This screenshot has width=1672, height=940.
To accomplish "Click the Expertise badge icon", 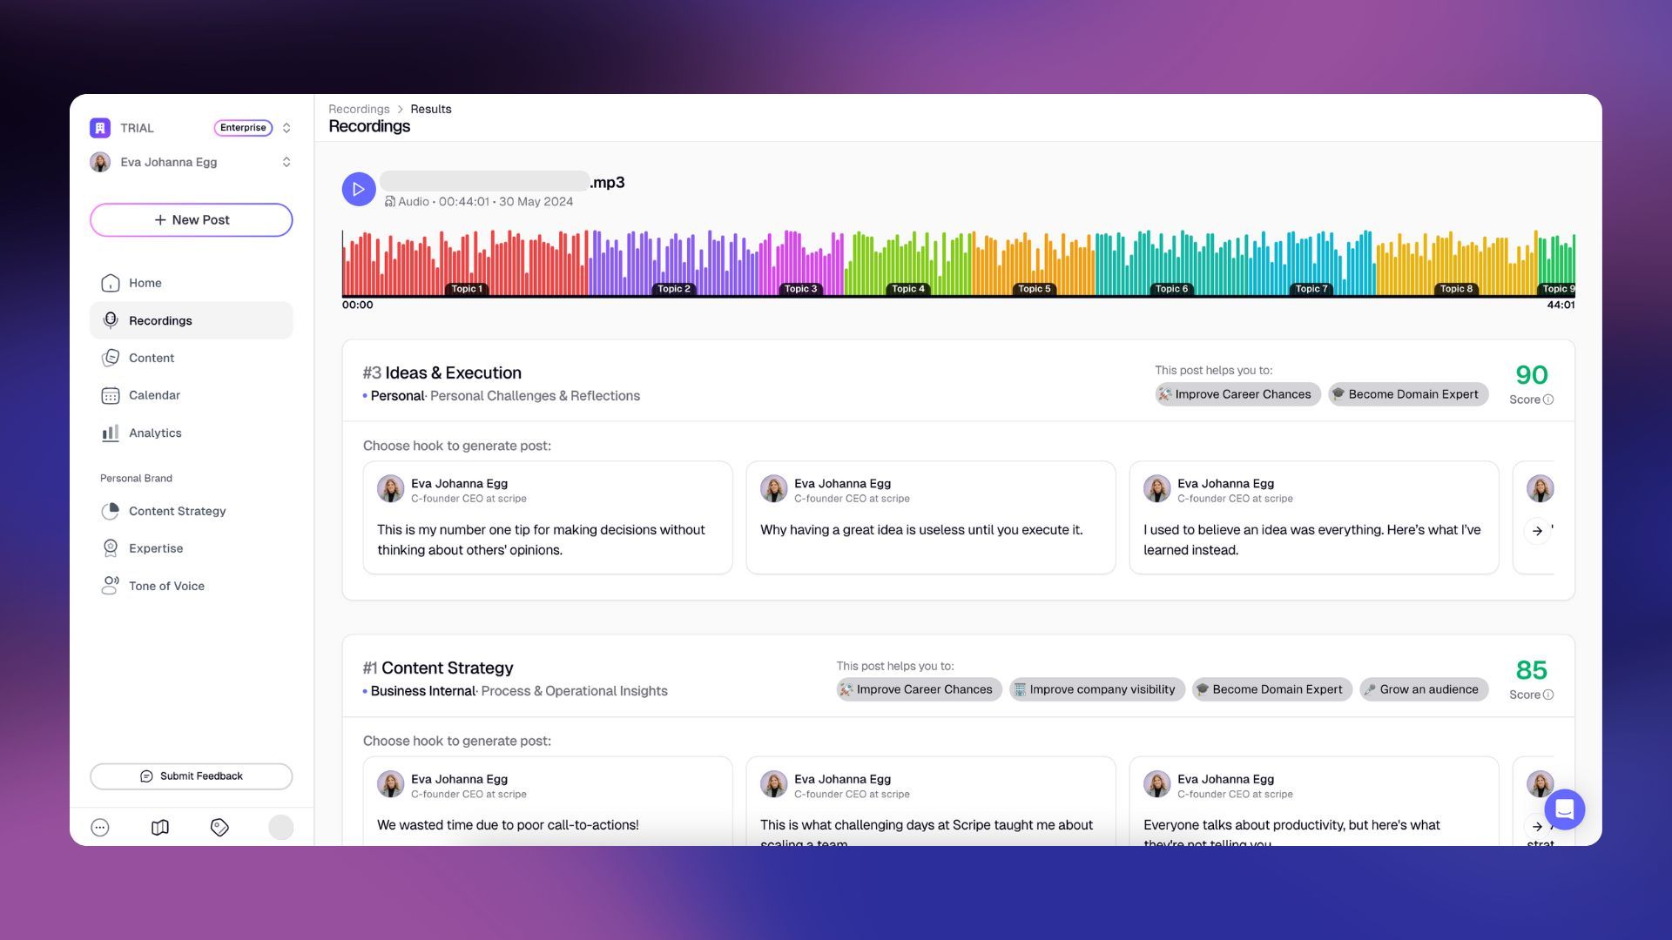I will pyautogui.click(x=111, y=548).
